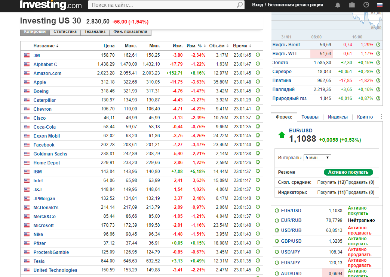Open the Интервалы 5 мин dropdown
Image resolution: width=390 pixels, height=277 pixels.
[x=317, y=157]
